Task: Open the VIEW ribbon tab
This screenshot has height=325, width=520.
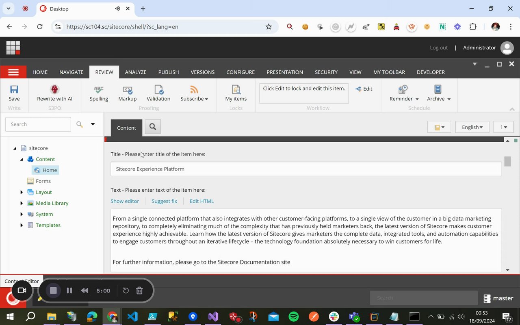Action: click(x=355, y=72)
